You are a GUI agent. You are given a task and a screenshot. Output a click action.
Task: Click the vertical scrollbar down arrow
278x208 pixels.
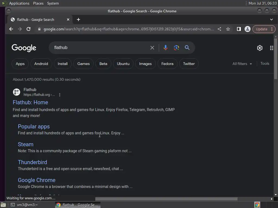(x=275, y=195)
